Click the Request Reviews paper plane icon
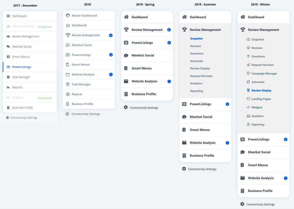This screenshot has width=294, height=209. point(248,65)
